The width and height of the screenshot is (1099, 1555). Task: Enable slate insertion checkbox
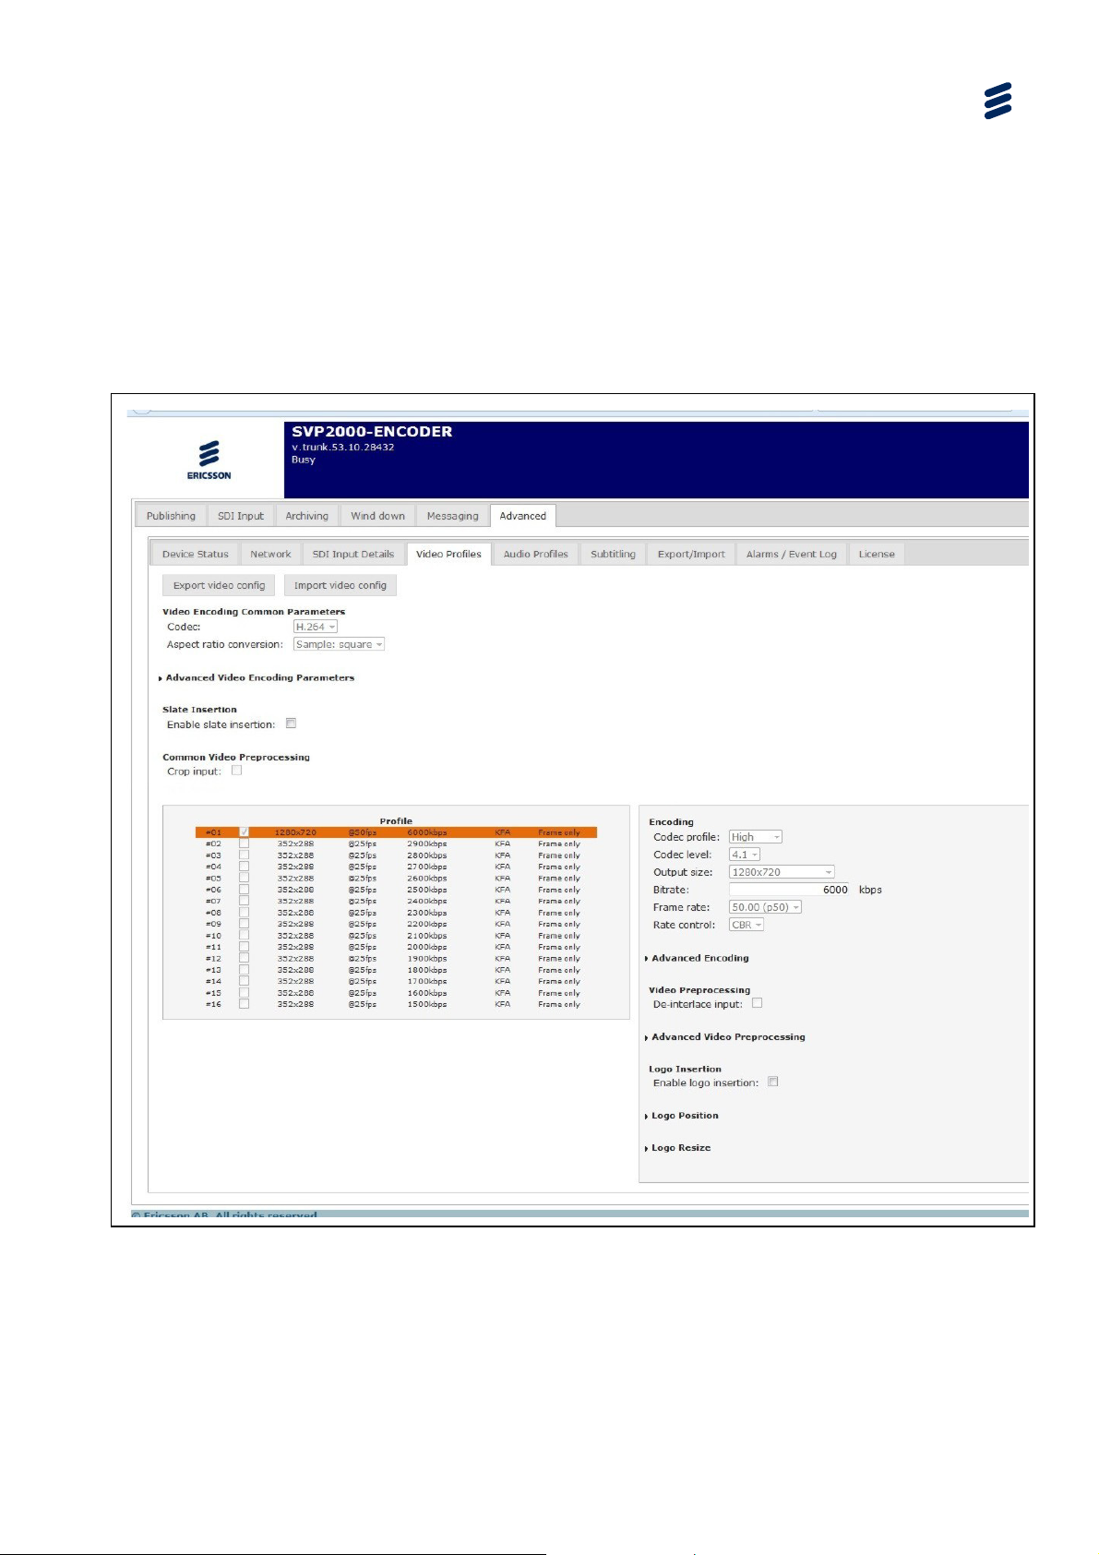click(291, 724)
